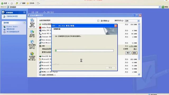Click the Go (转到) button
The image size is (169, 95).
(165, 7)
